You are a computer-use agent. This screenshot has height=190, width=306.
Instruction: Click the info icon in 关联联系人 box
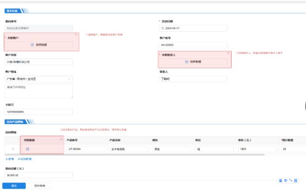coord(228,54)
